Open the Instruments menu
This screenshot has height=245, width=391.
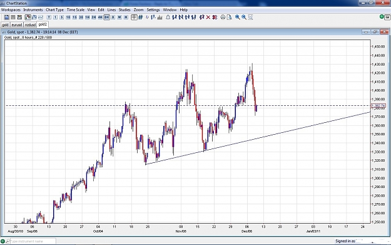tap(33, 10)
